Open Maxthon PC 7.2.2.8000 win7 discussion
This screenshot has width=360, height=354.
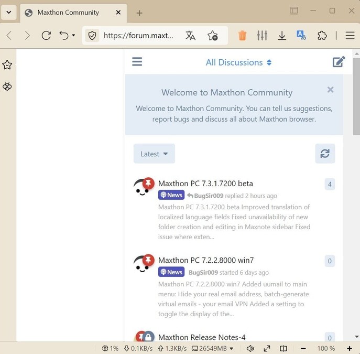coord(206,260)
